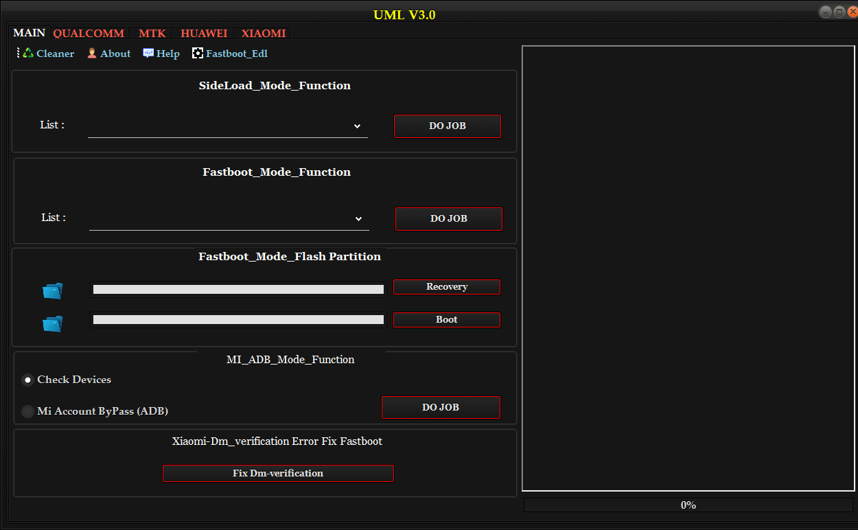Select the Check Devices radio button
Image resolution: width=858 pixels, height=530 pixels.
[x=27, y=380]
